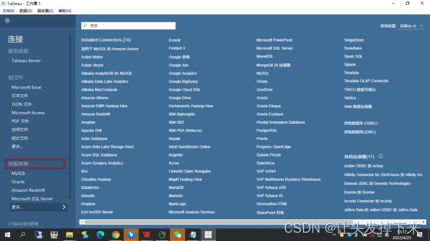Select Alibaba MaxCompute connector
Image resolution: width=430 pixels, height=241 pixels.
99,90
